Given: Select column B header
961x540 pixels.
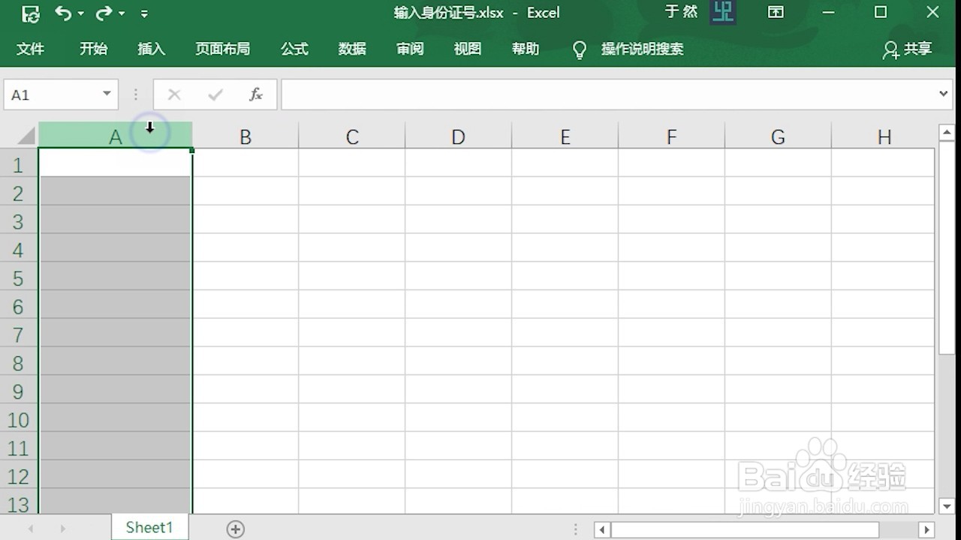Looking at the screenshot, I should click(x=245, y=136).
